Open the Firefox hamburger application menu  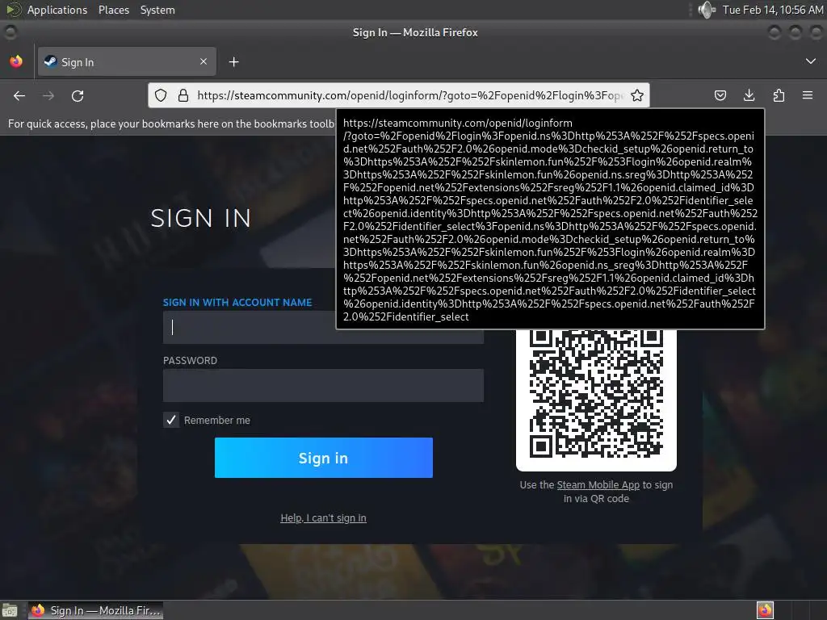coord(808,95)
